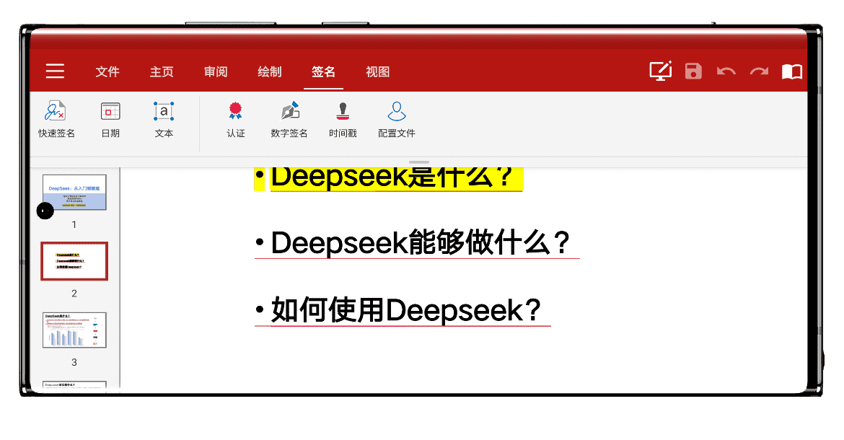Insert a 日期 field
Image resolution: width=844 pixels, height=440 pixels.
pyautogui.click(x=110, y=120)
